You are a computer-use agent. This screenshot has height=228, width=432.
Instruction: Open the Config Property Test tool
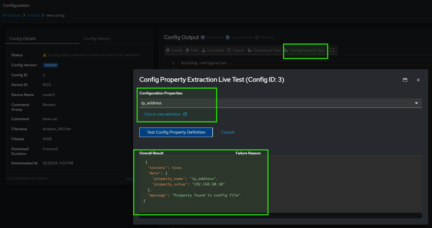(x=304, y=50)
